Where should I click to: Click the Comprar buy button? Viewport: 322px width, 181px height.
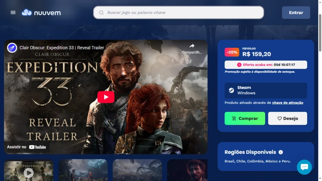point(245,118)
